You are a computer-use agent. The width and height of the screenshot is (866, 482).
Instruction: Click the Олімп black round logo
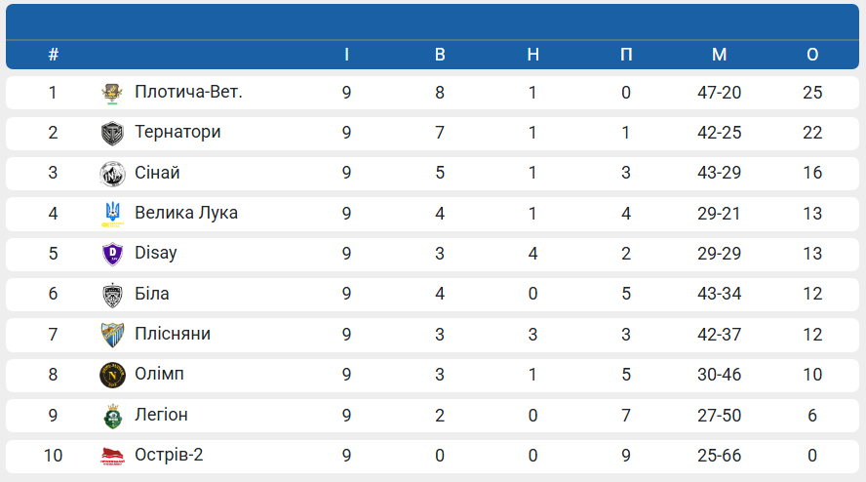(x=112, y=375)
